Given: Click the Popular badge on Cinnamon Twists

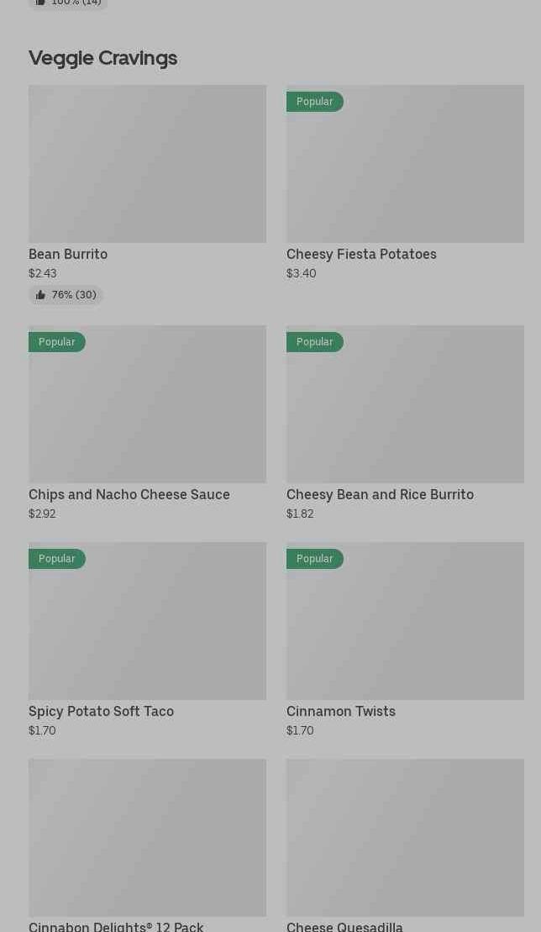Looking at the screenshot, I should pyautogui.click(x=314, y=559).
